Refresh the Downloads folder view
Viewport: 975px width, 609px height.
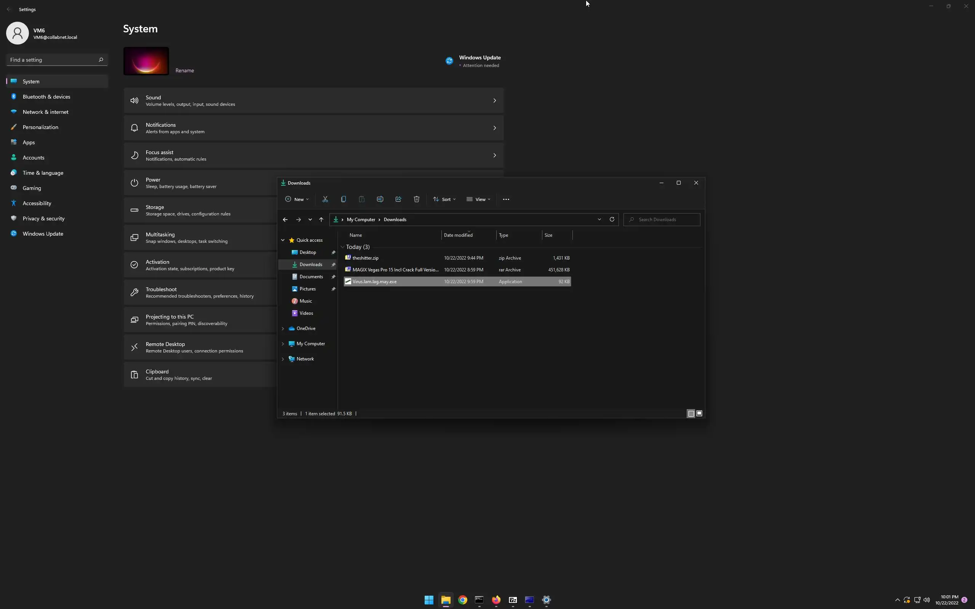click(612, 220)
